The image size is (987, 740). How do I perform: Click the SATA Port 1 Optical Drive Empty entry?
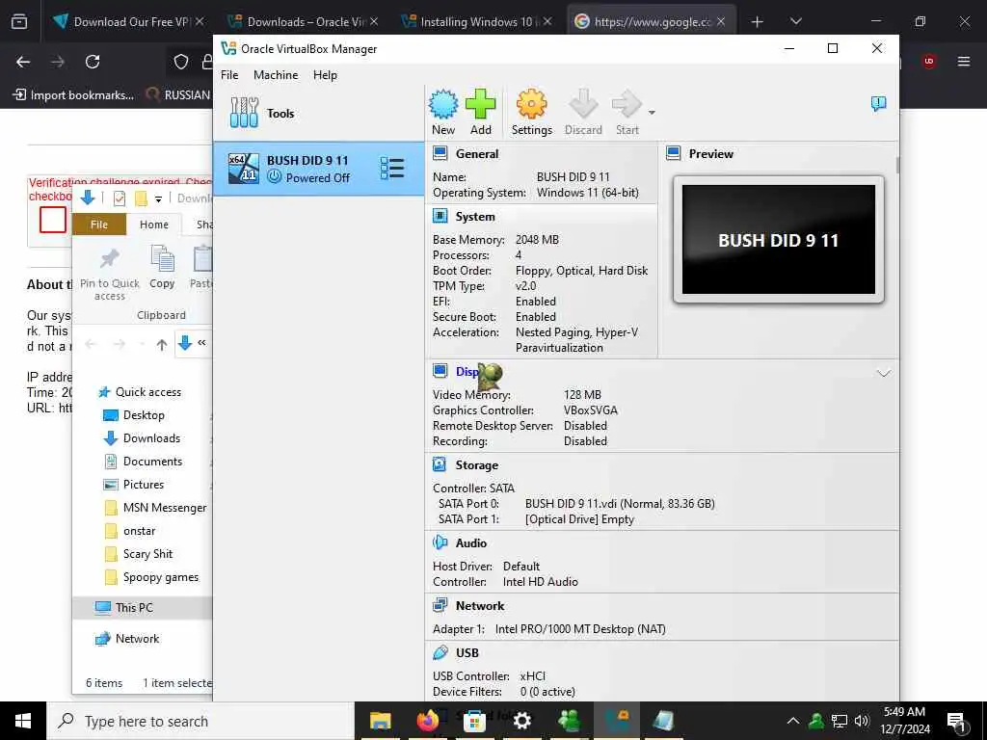click(x=579, y=519)
